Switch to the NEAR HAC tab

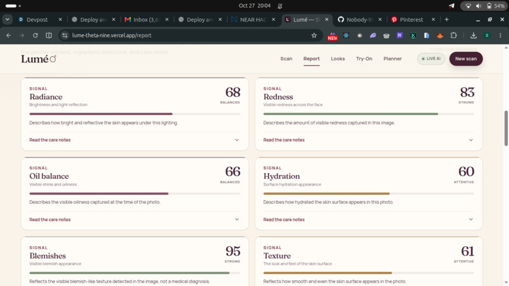(x=253, y=20)
